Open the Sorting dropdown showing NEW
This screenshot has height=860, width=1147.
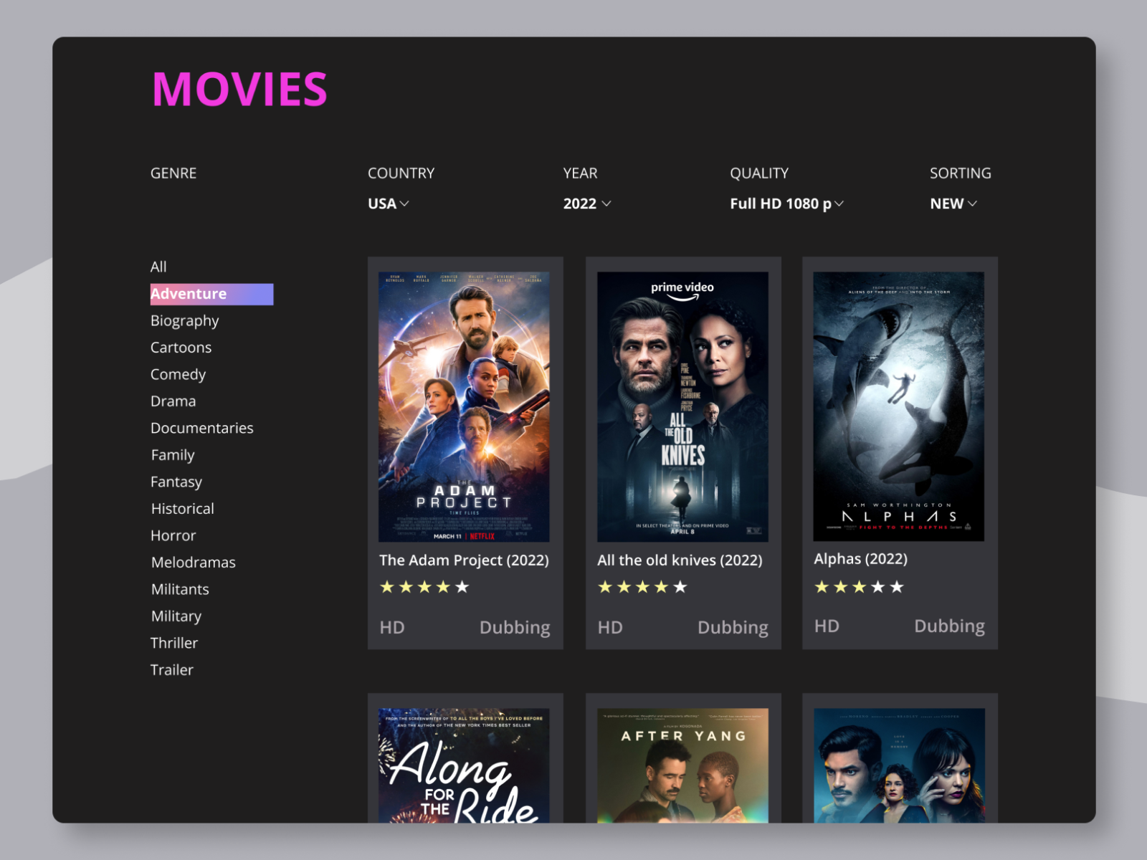(x=953, y=204)
